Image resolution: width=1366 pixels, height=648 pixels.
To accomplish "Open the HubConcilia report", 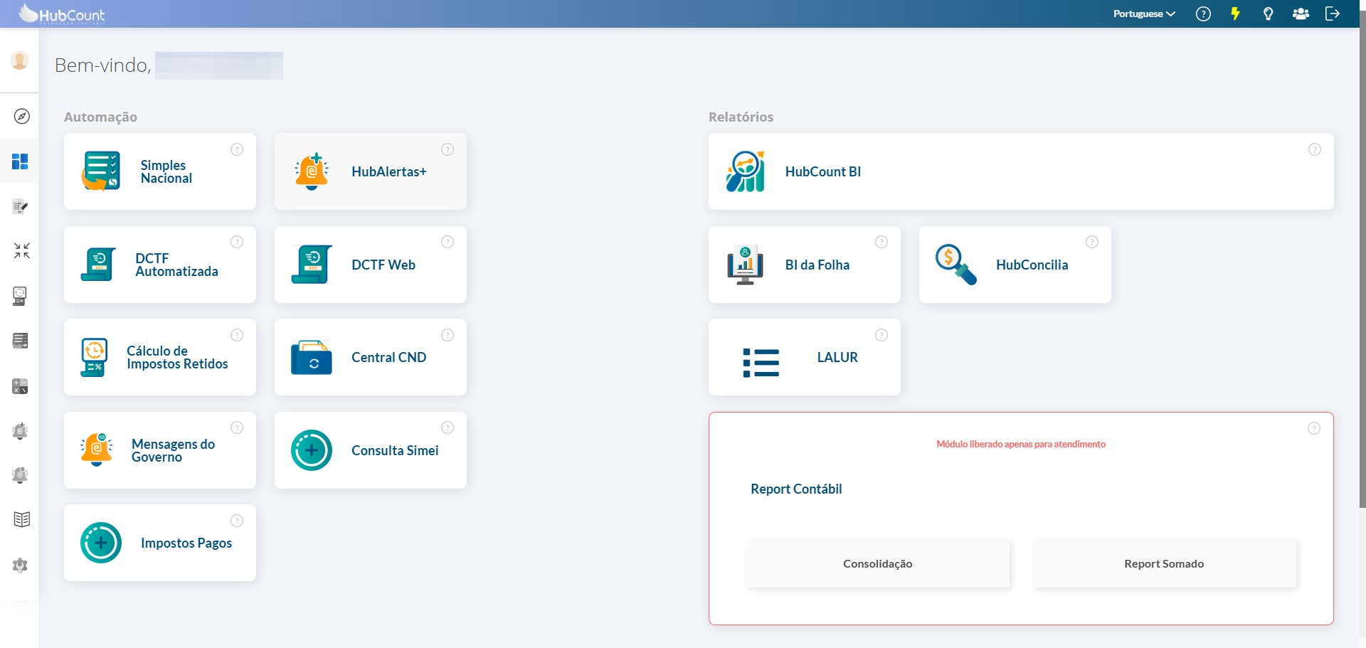I will [1015, 265].
